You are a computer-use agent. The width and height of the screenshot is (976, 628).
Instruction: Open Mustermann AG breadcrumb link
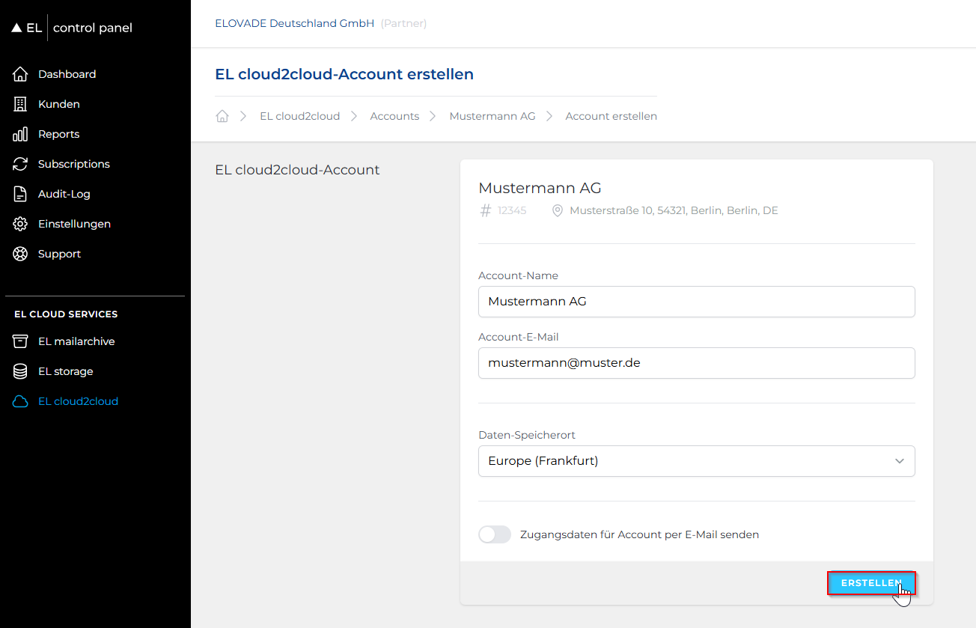pyautogui.click(x=492, y=116)
